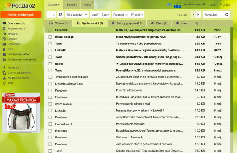Check the Twoo message at 15:59
Image resolution: width=237 pixels, height=153 pixels.
coord(50,44)
